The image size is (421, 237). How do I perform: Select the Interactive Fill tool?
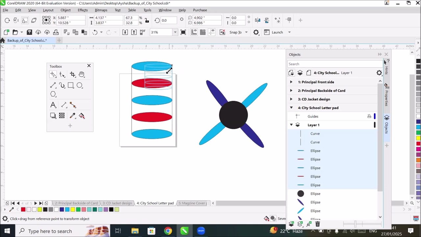[x=82, y=116]
